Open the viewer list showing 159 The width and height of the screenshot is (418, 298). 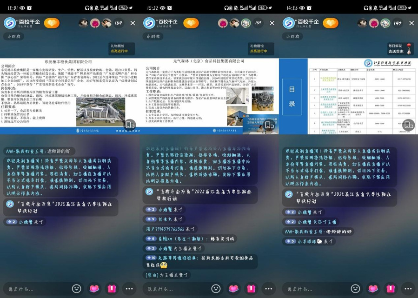pyautogui.click(x=258, y=23)
